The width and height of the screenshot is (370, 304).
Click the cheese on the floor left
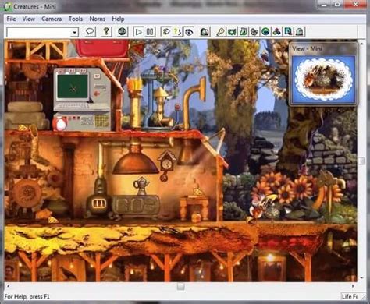click(54, 220)
